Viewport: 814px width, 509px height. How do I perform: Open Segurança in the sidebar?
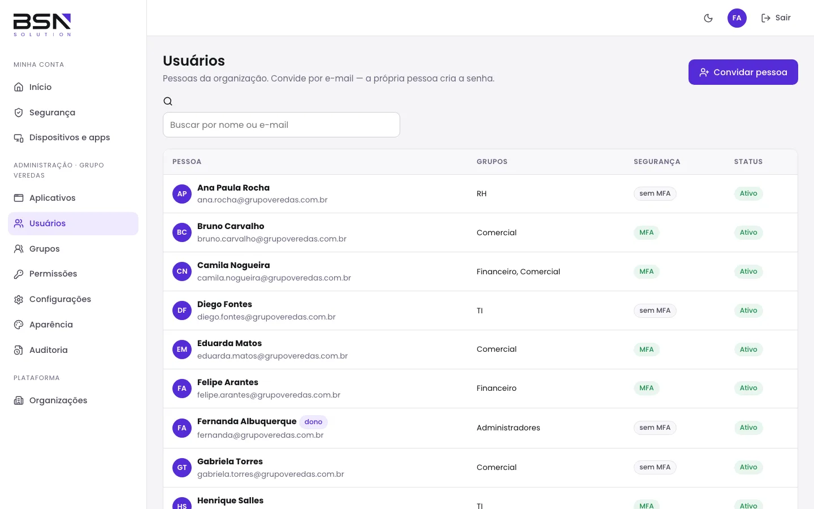coord(73,113)
